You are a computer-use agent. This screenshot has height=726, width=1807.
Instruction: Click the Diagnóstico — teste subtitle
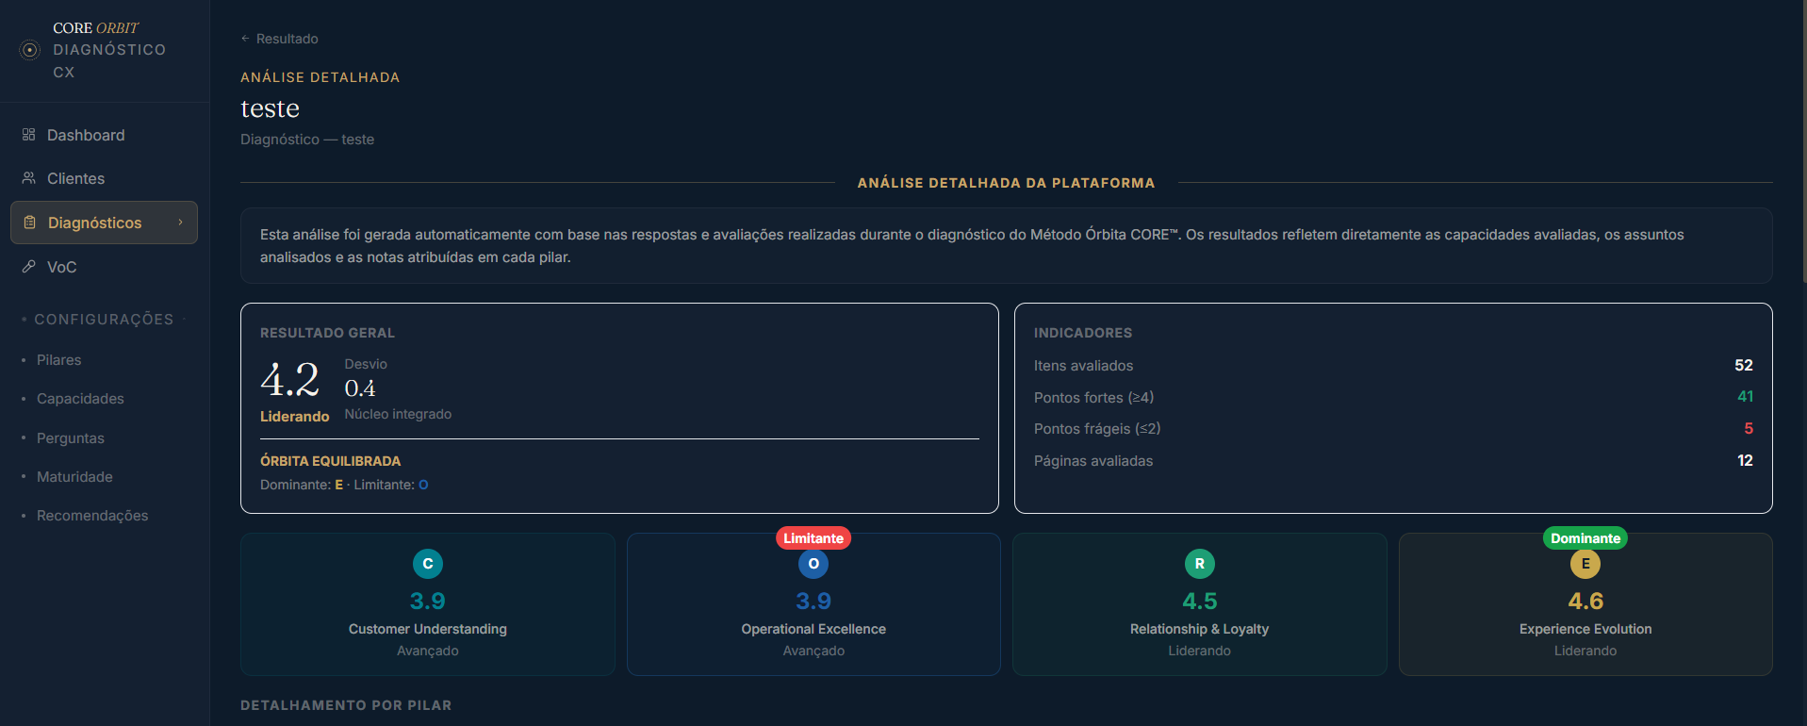307,140
